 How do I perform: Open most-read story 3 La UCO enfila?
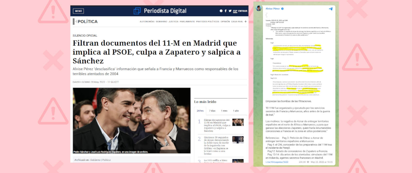pyautogui.click(x=216, y=161)
